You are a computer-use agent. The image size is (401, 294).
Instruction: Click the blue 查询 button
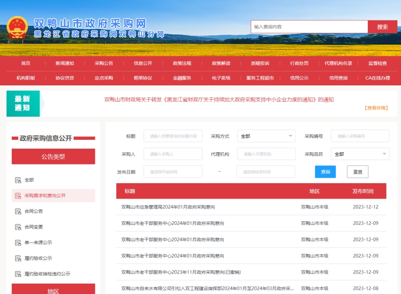pos(325,172)
